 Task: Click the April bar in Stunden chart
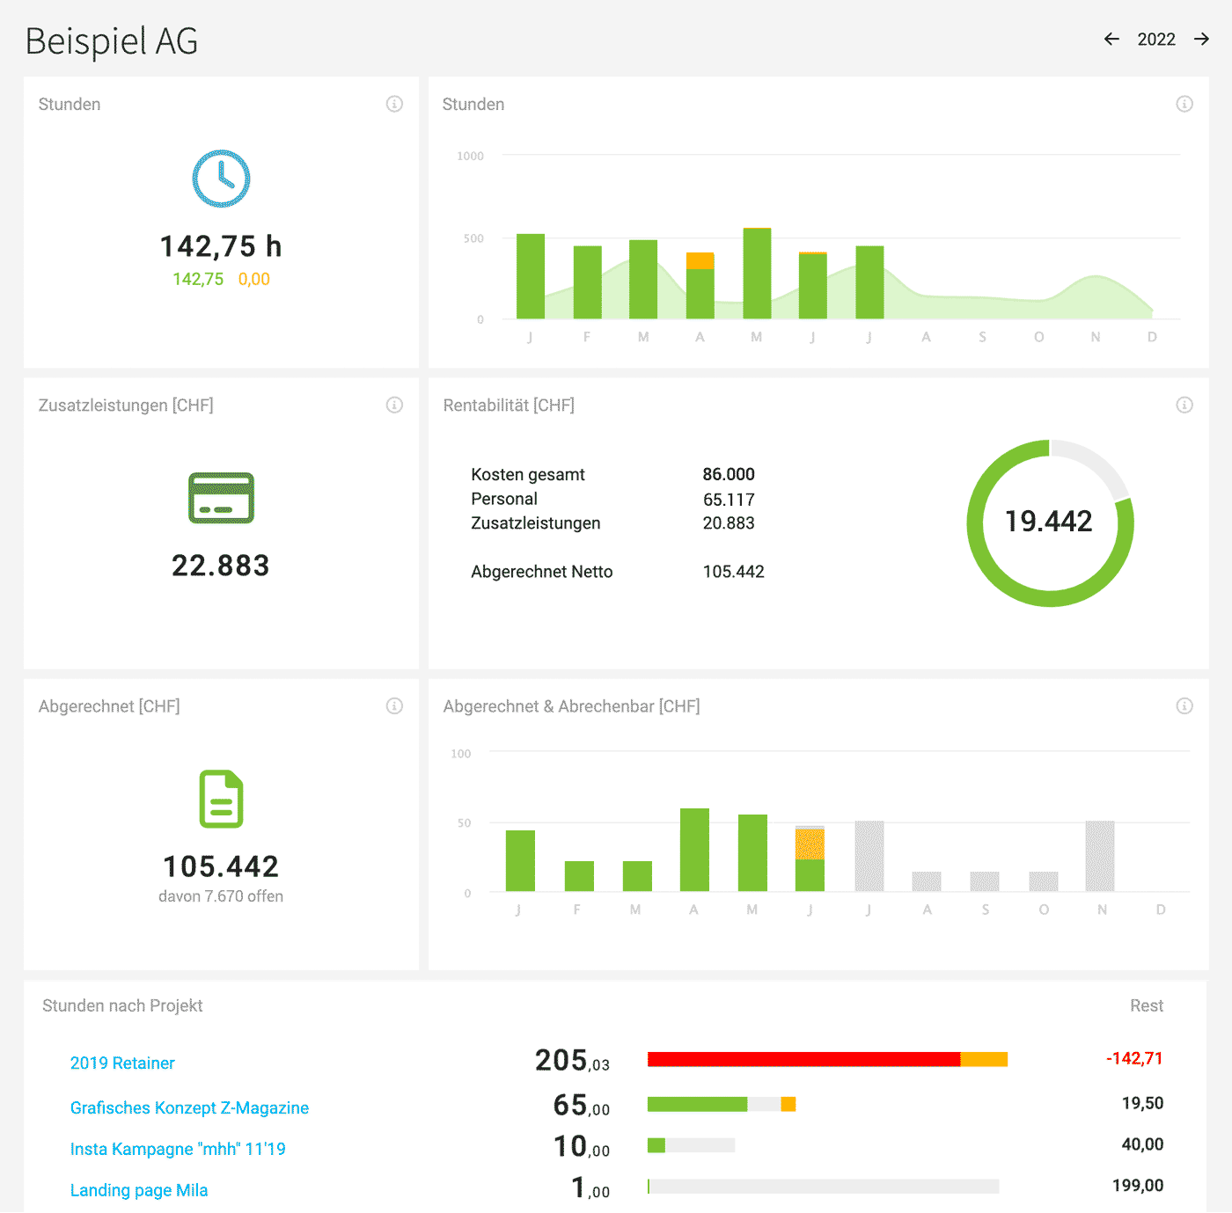(700, 286)
